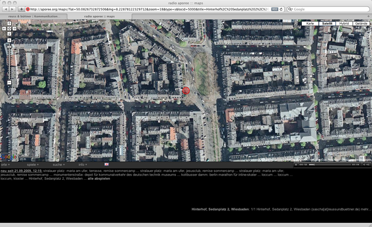Zoom out with the minus map button
The height and width of the screenshot is (227, 372).
click(x=9, y=82)
